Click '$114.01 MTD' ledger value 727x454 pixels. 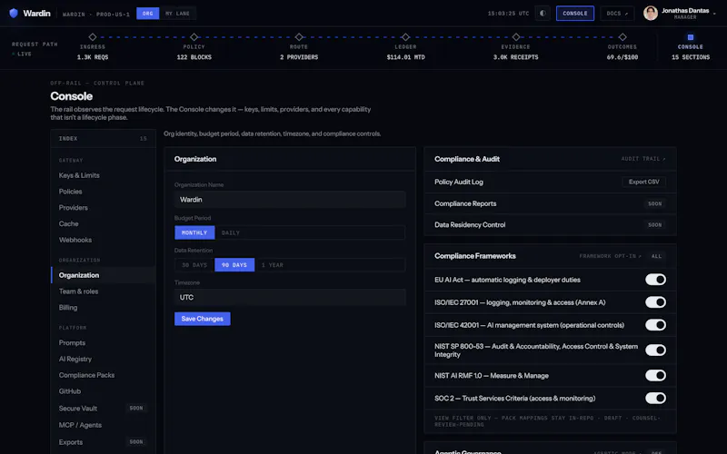[x=405, y=57]
